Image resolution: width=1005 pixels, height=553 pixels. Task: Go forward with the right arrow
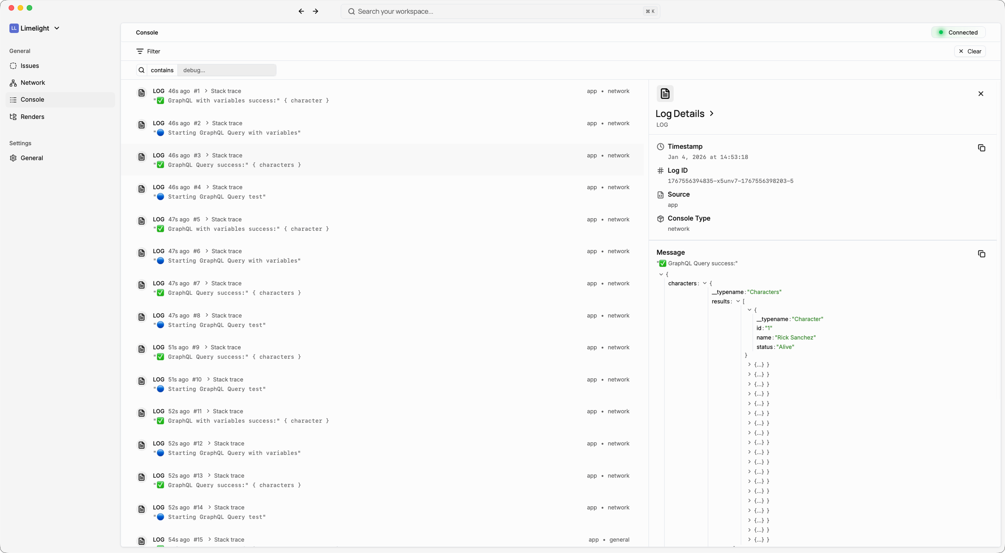[x=315, y=11]
